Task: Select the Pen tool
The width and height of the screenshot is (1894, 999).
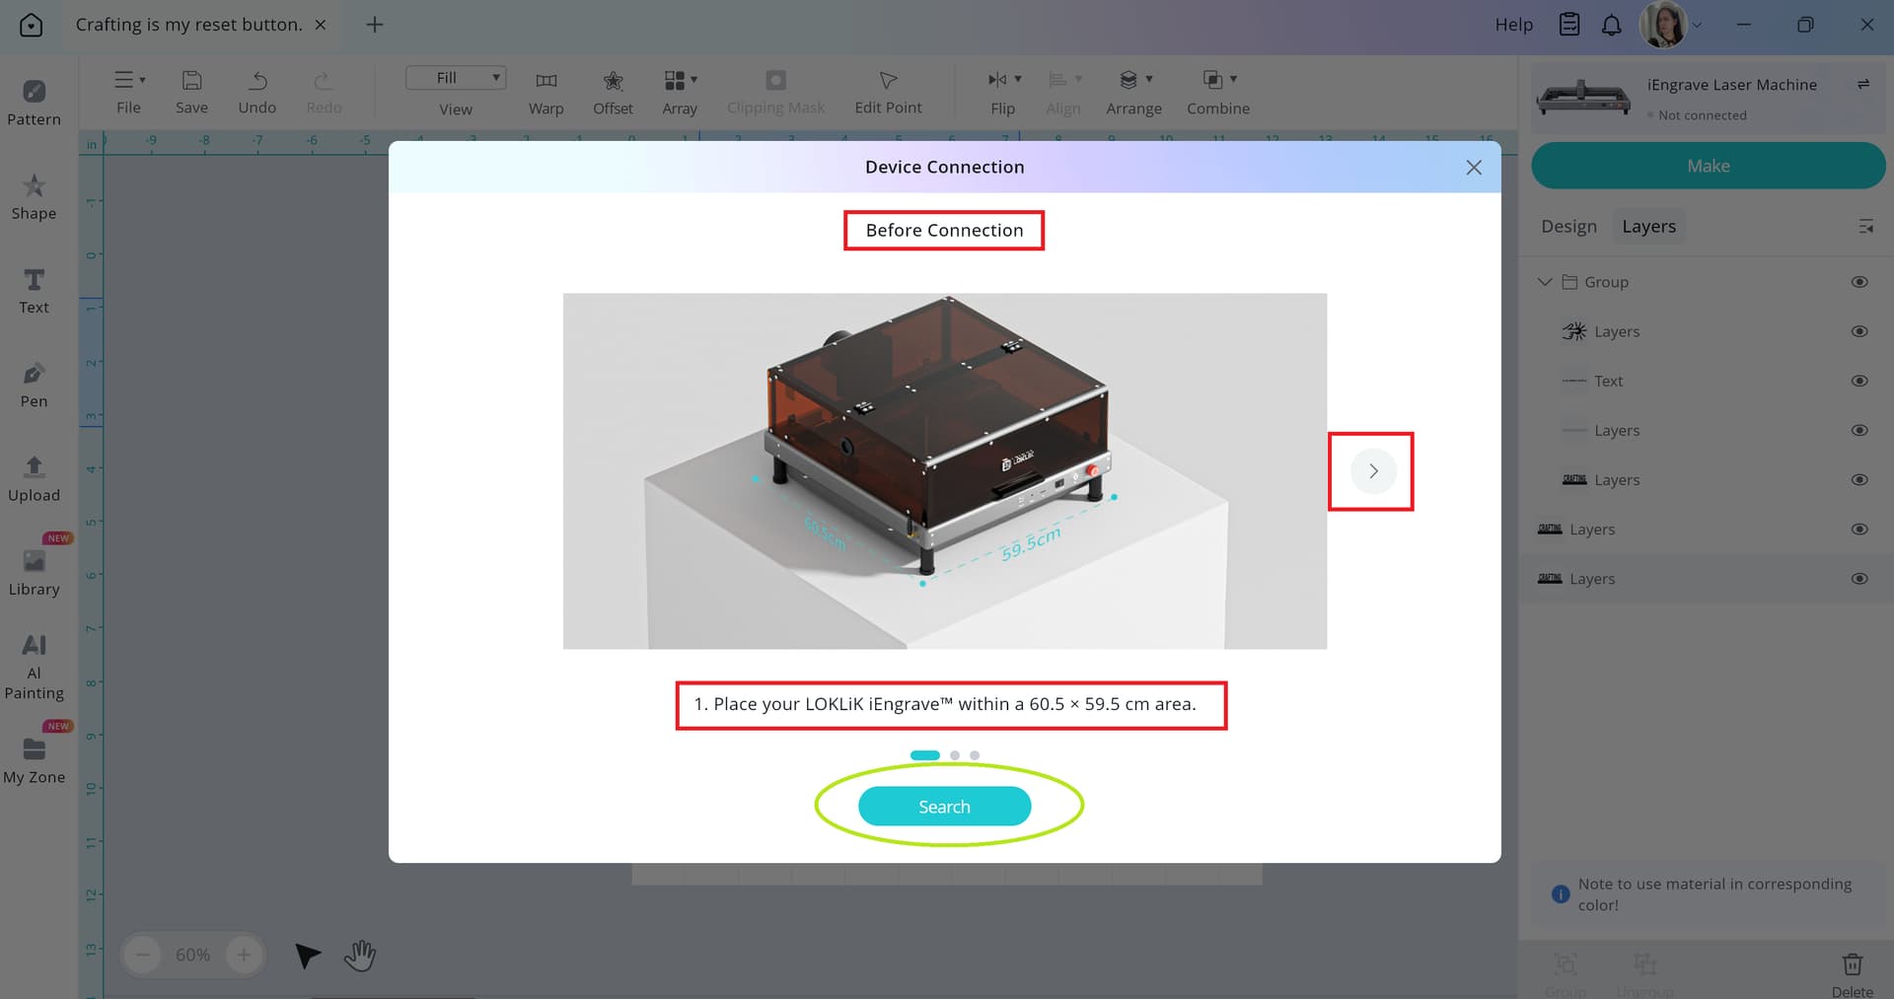Action: (x=34, y=385)
